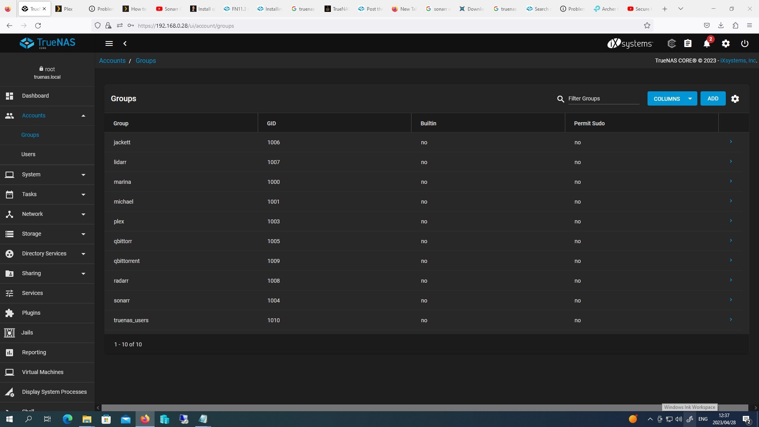Select the radarr group name
This screenshot has width=759, height=427.
(121, 281)
